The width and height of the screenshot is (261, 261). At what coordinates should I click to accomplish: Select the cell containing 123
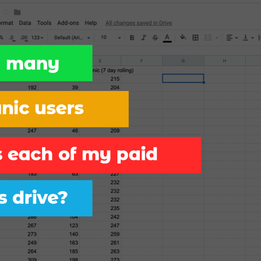pos(59,225)
